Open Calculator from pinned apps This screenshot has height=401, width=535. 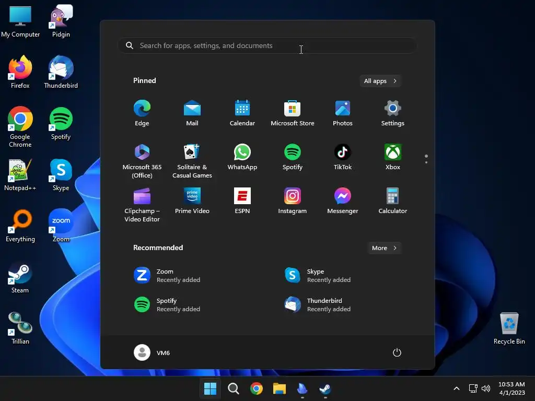(393, 201)
